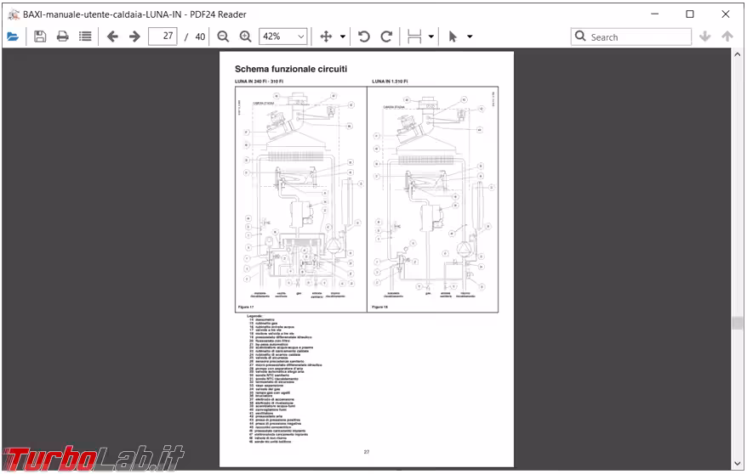Click into the Search text box
This screenshot has width=747, height=474.
[638, 37]
